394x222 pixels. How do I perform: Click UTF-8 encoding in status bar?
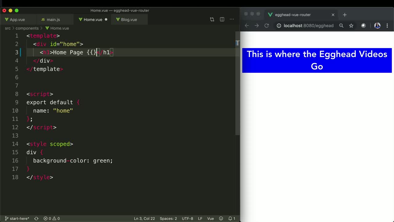[187, 218]
